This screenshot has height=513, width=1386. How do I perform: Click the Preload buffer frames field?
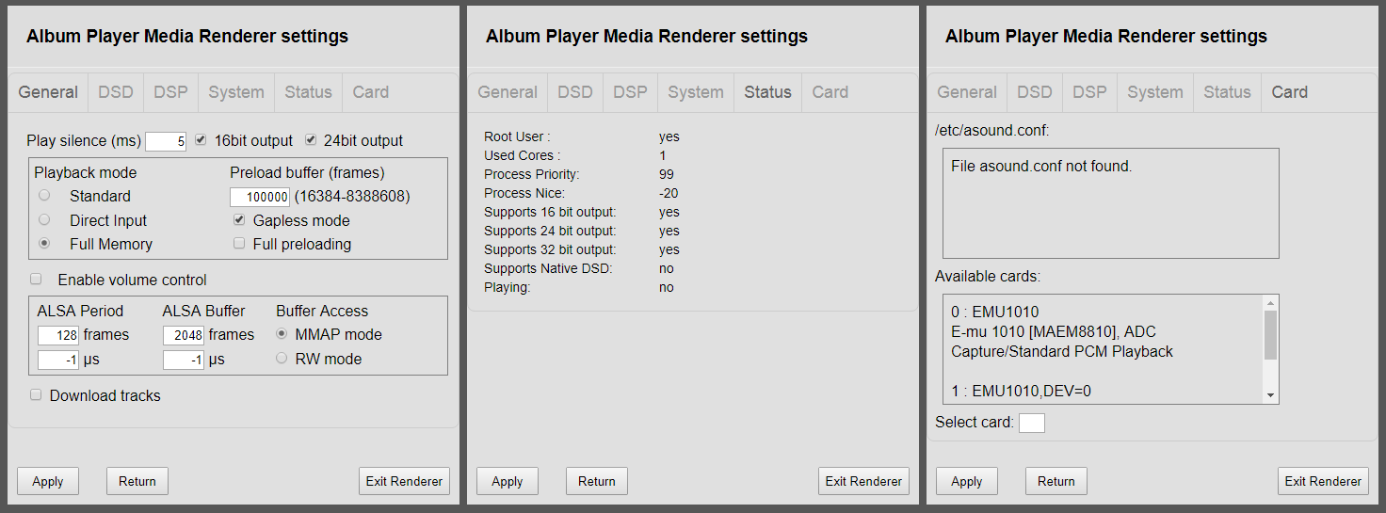[260, 197]
